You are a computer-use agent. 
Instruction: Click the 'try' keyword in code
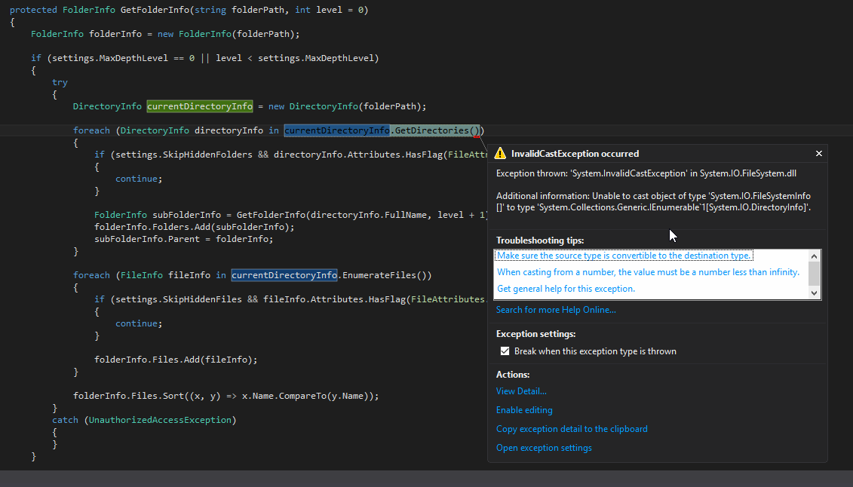click(x=60, y=82)
